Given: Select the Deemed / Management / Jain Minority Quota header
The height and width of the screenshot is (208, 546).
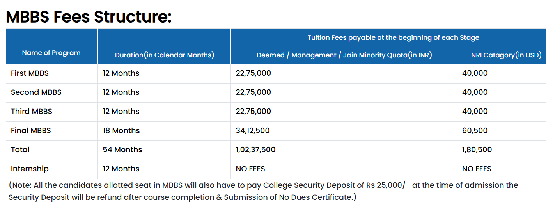Looking at the screenshot, I should click(344, 55).
